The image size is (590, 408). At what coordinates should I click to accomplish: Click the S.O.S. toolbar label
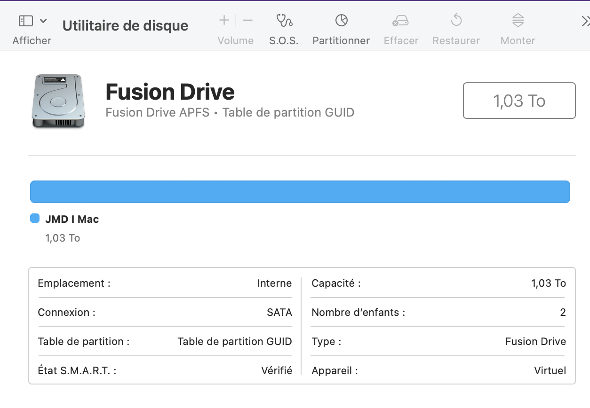[x=284, y=40]
